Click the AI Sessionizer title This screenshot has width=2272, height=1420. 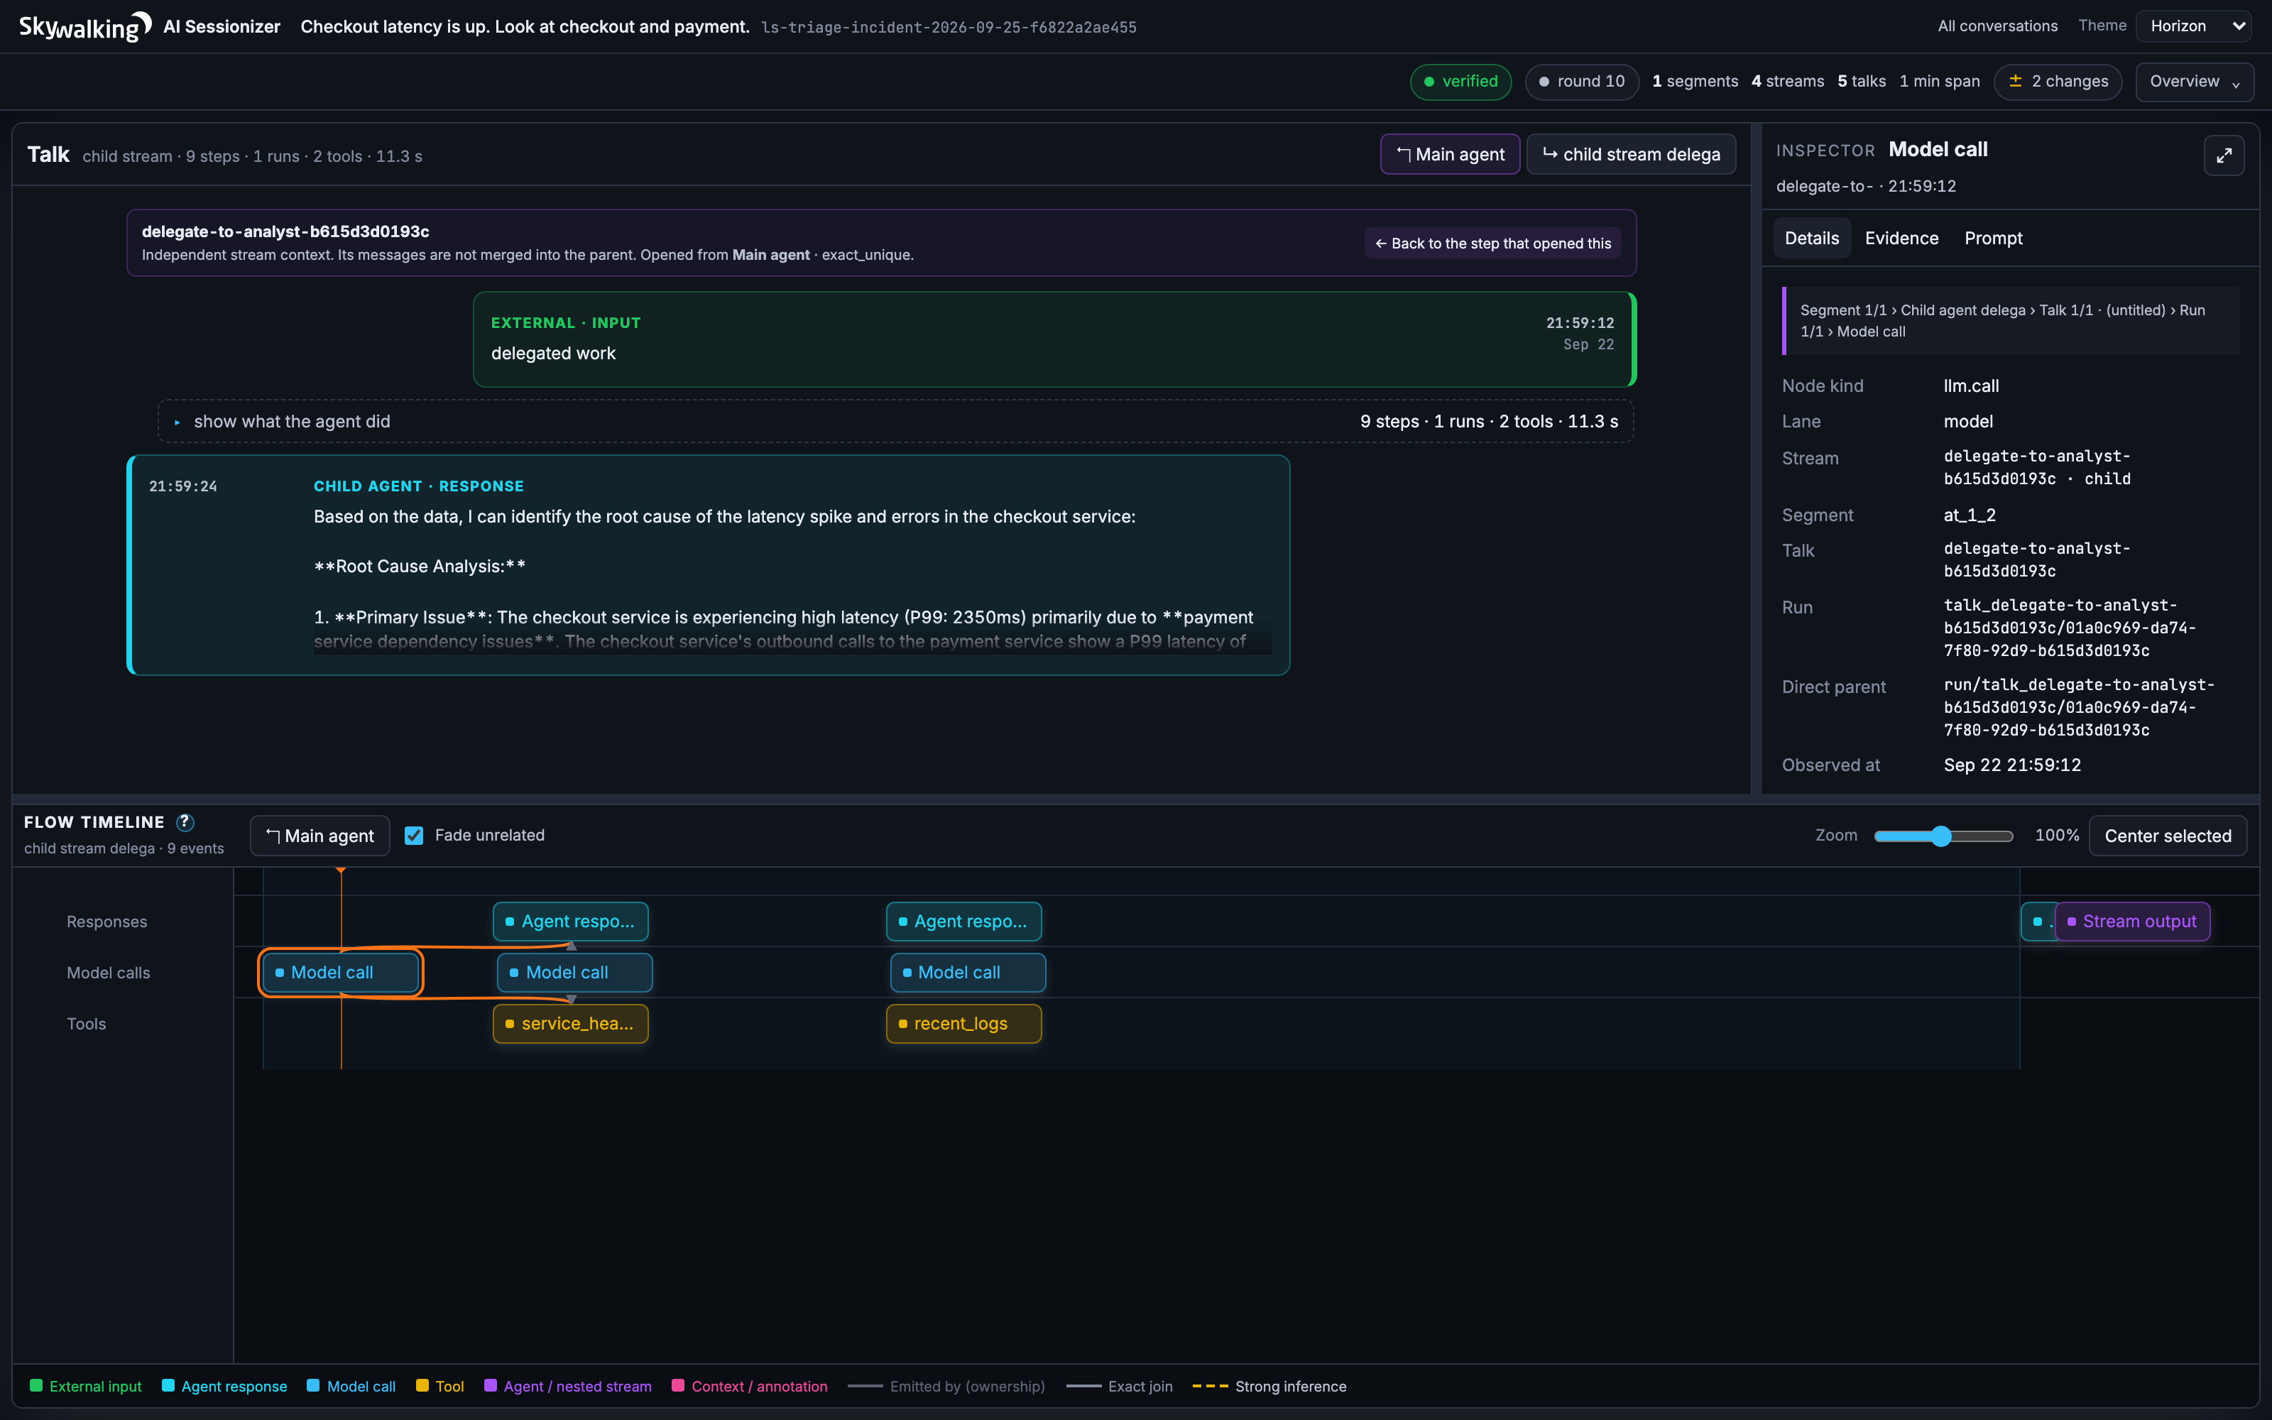(222, 26)
